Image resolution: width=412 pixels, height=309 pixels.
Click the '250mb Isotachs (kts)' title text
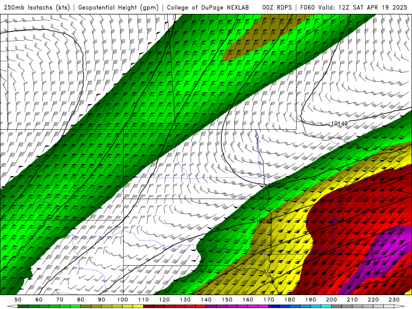coord(37,8)
